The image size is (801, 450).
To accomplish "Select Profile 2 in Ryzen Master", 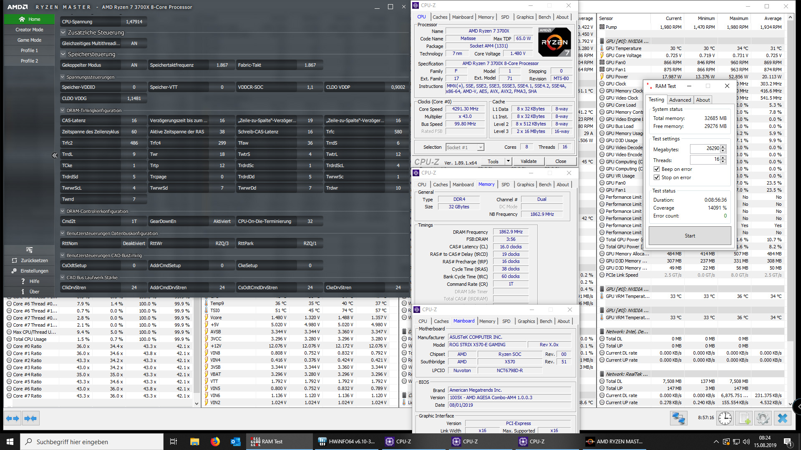I will tap(29, 61).
